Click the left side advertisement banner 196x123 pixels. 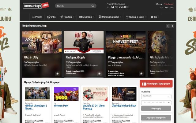pyautogui.click(x=10, y=61)
